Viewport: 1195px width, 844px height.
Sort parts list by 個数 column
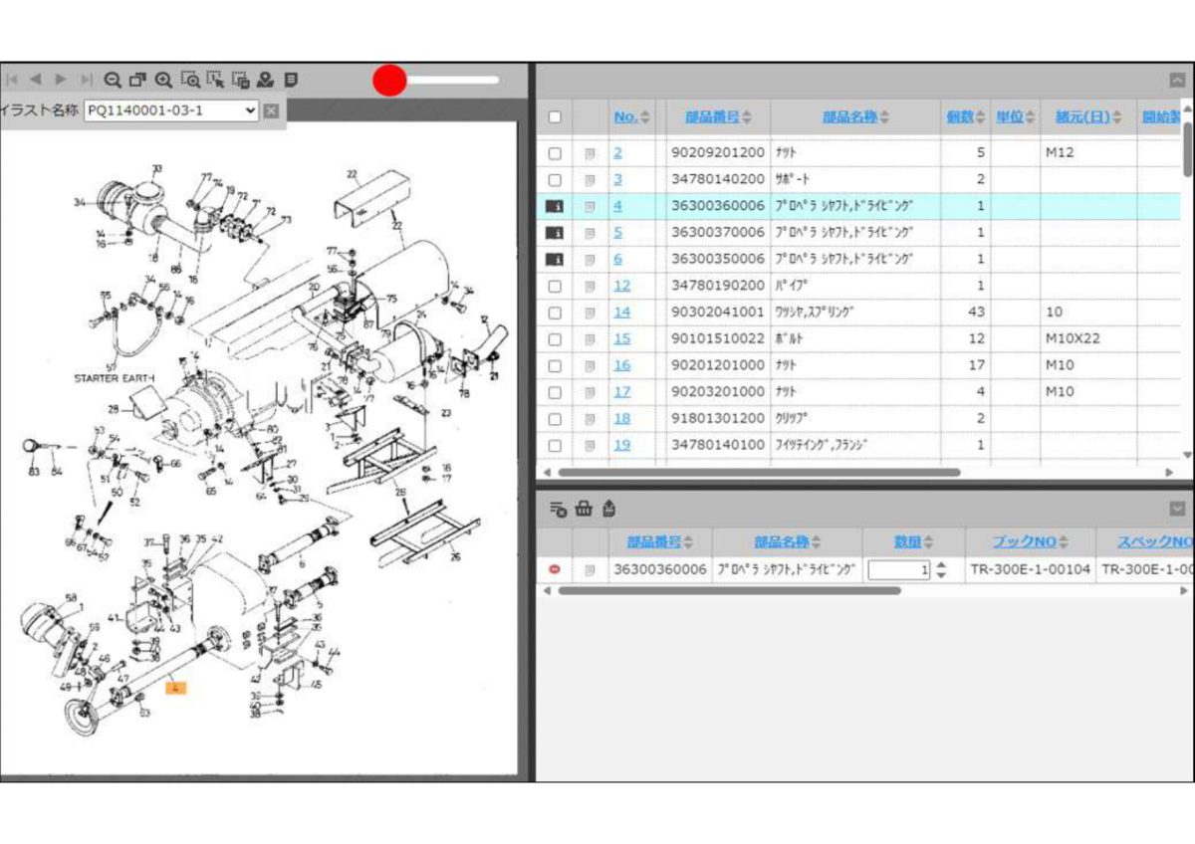pos(966,117)
